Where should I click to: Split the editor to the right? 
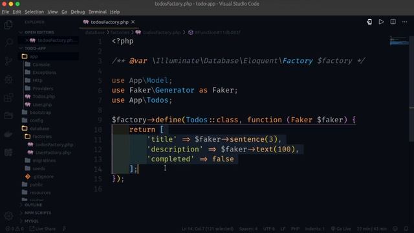(x=393, y=22)
